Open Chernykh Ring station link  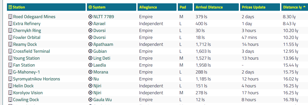coord(27,30)
